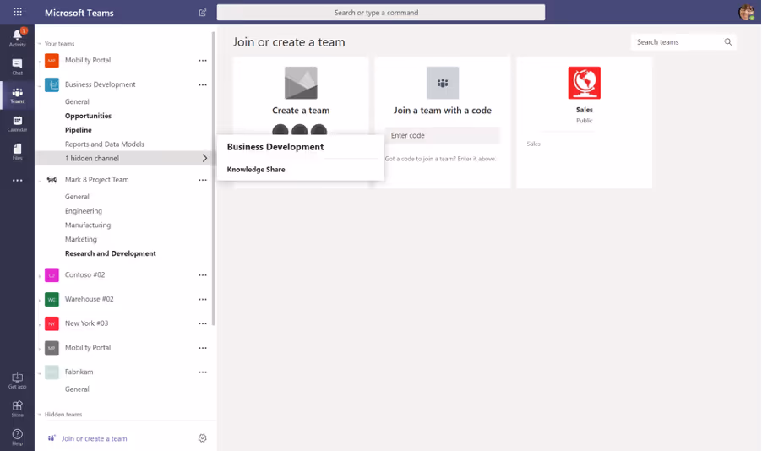Viewport: 762px width, 451px height.
Task: Open Mark 8 General channel
Action: (77, 197)
